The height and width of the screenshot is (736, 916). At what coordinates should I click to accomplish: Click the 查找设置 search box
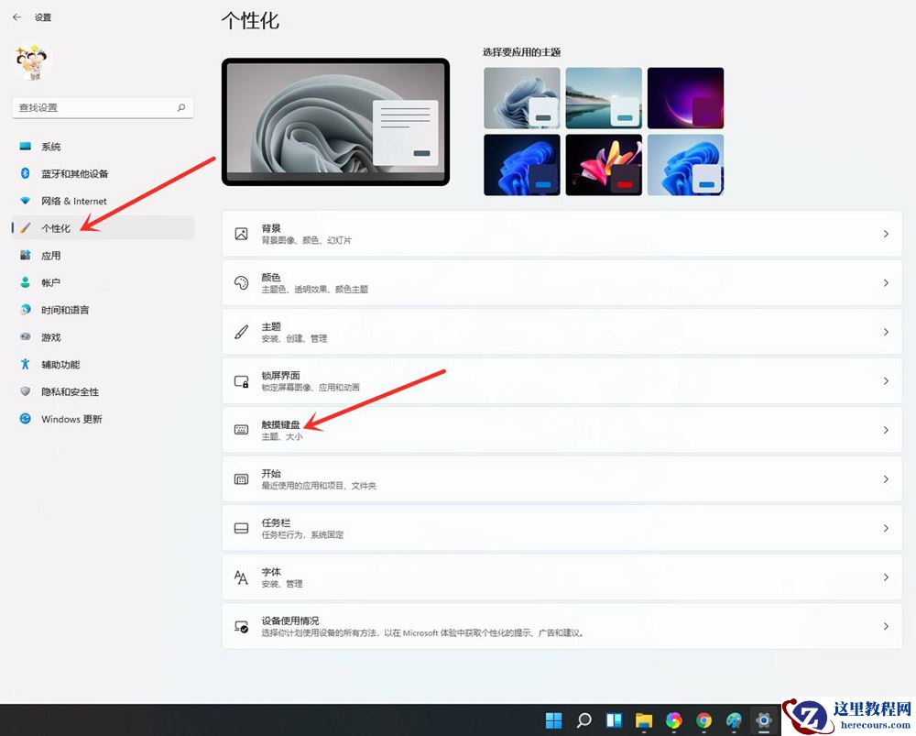coord(101,107)
